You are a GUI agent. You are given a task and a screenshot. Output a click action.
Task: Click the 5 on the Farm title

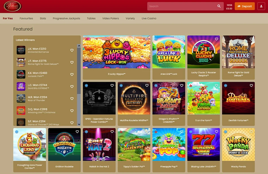click(204, 121)
